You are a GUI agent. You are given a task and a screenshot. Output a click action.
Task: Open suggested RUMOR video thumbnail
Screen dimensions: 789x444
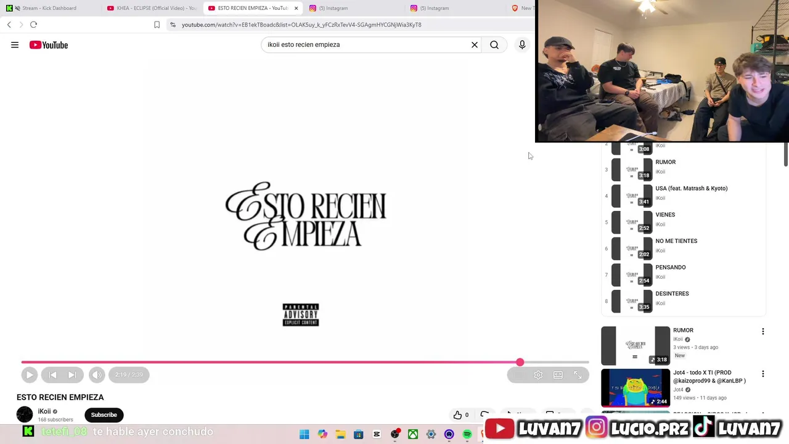(636, 346)
